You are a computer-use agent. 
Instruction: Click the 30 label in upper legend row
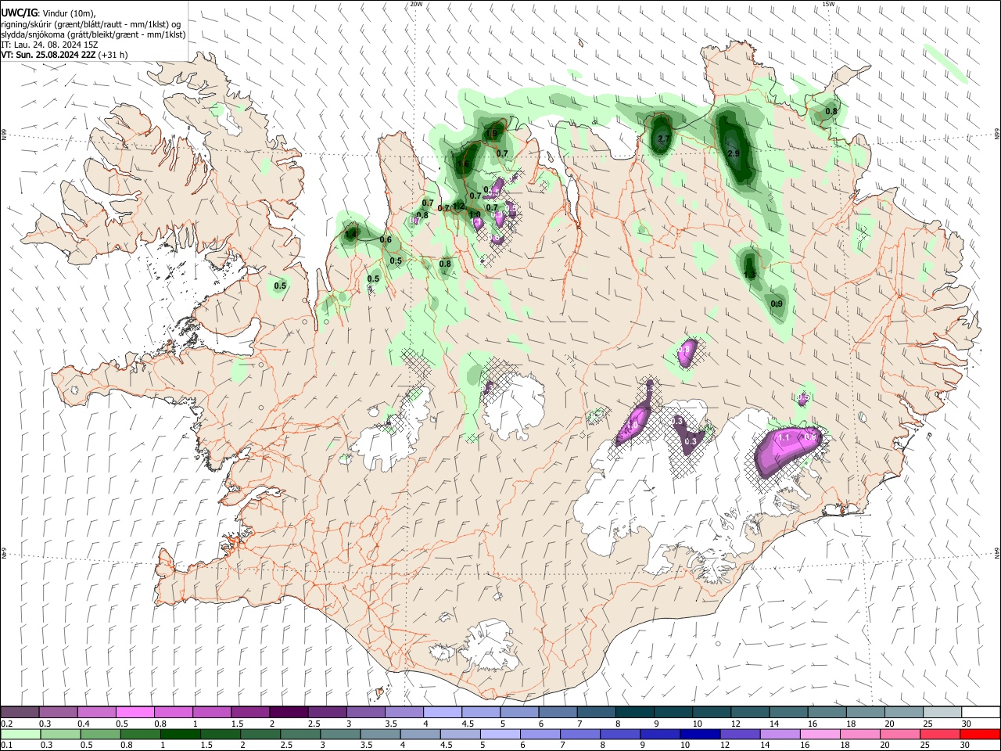(967, 724)
